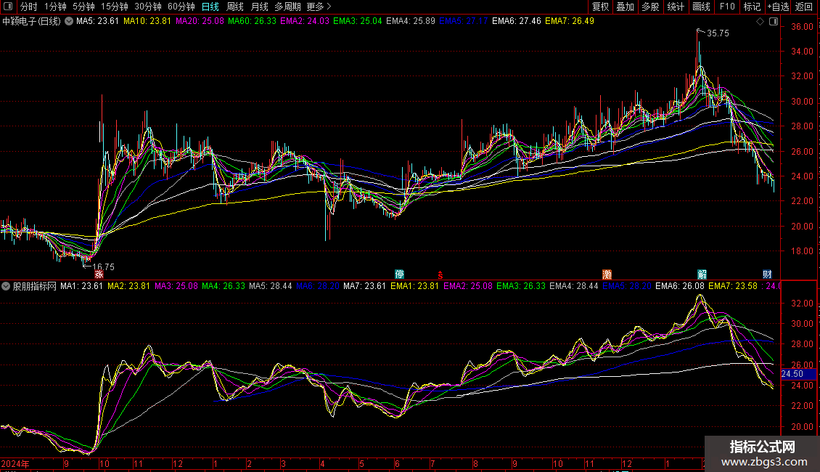Click the EMA6: 26.08 sub-chart value
Image resolution: width=820 pixels, height=472 pixels.
(x=680, y=286)
